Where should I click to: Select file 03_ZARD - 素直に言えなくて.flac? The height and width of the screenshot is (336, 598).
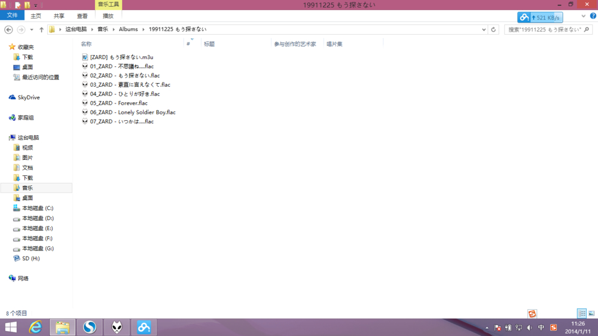[x=130, y=85]
